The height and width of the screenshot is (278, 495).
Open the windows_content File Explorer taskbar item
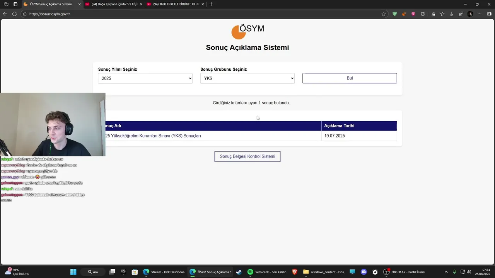(x=324, y=272)
